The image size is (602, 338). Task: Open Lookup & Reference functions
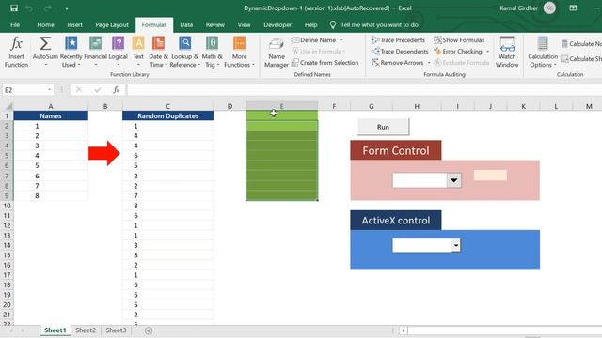(185, 53)
